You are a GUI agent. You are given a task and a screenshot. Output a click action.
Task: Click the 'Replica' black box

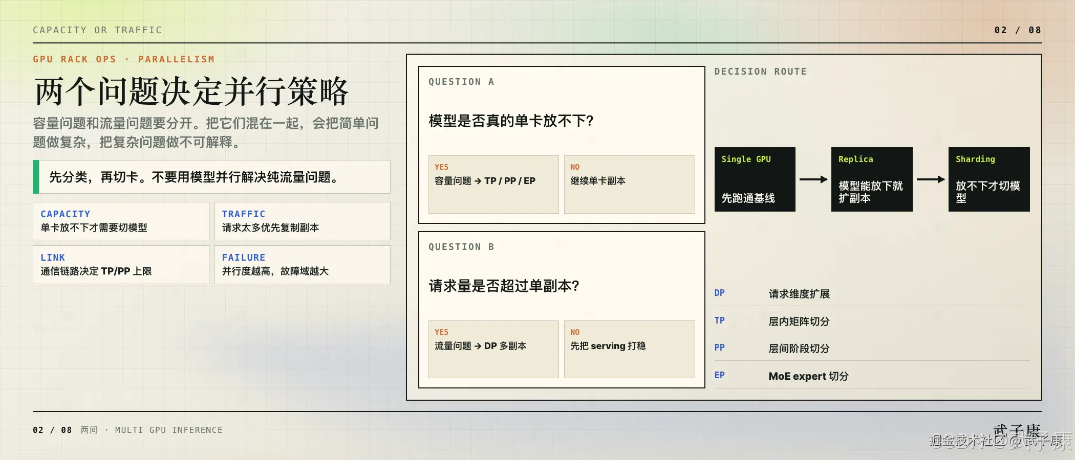[x=872, y=179]
